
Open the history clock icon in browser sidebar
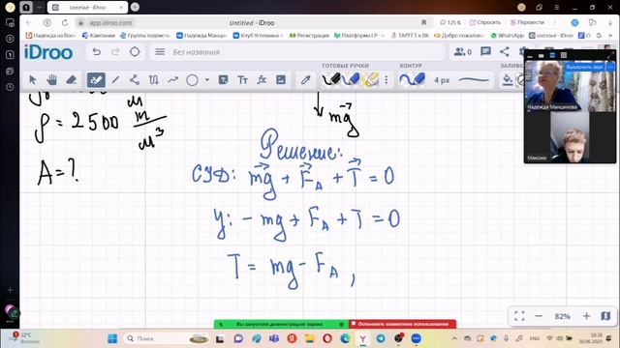(10, 87)
